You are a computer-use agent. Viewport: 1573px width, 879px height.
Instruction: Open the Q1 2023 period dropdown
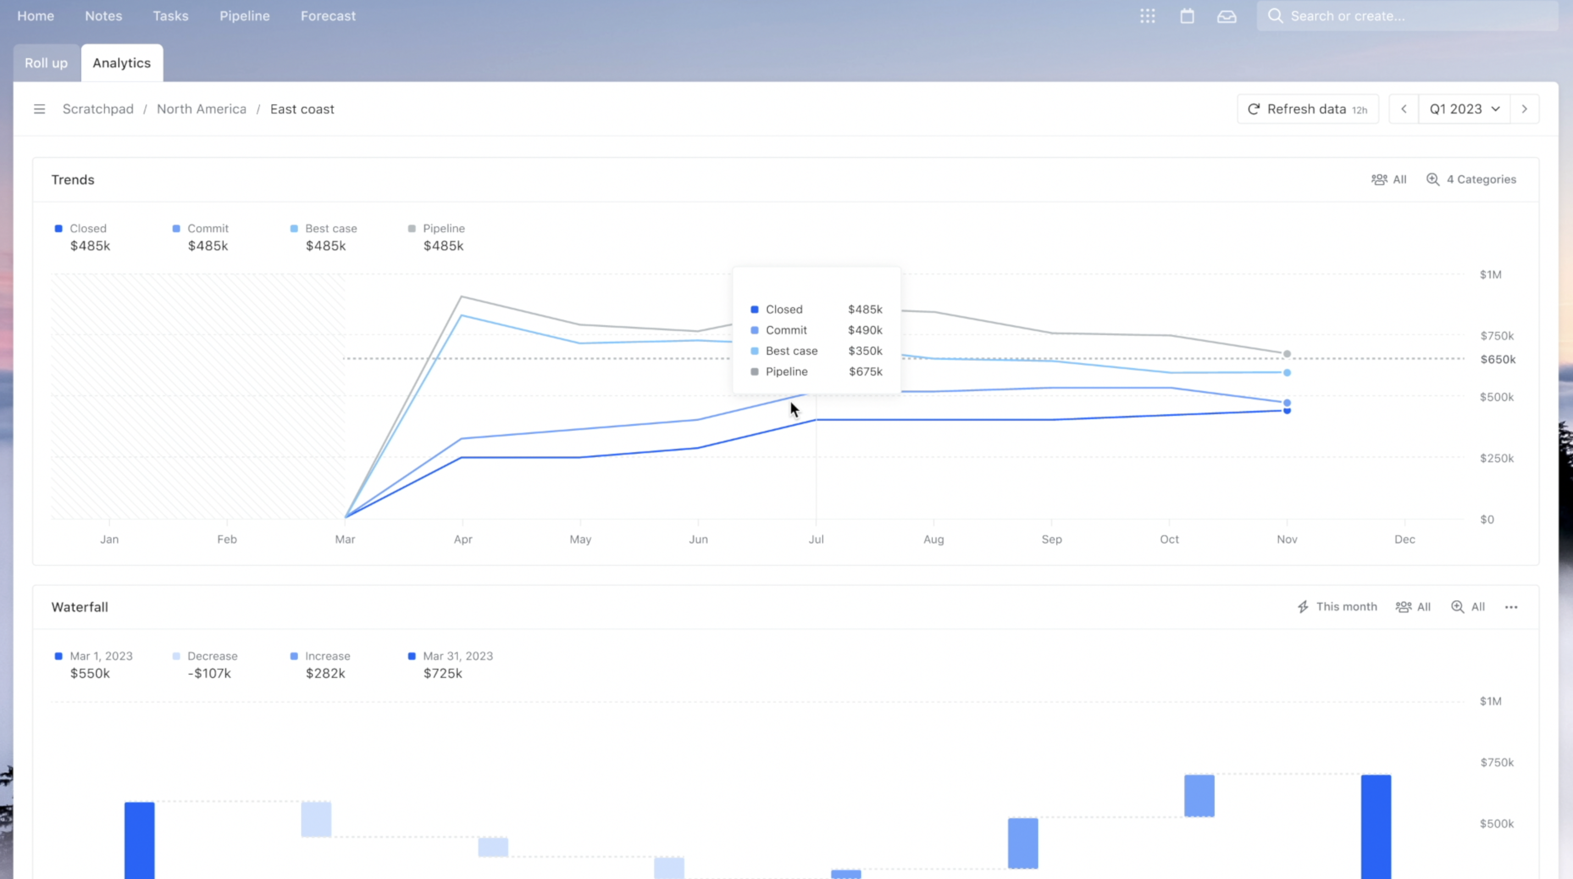click(1464, 109)
